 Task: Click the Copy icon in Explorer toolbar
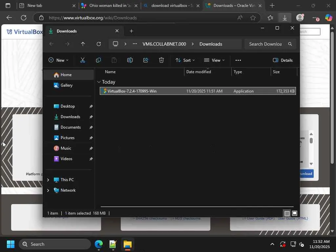[98, 60]
